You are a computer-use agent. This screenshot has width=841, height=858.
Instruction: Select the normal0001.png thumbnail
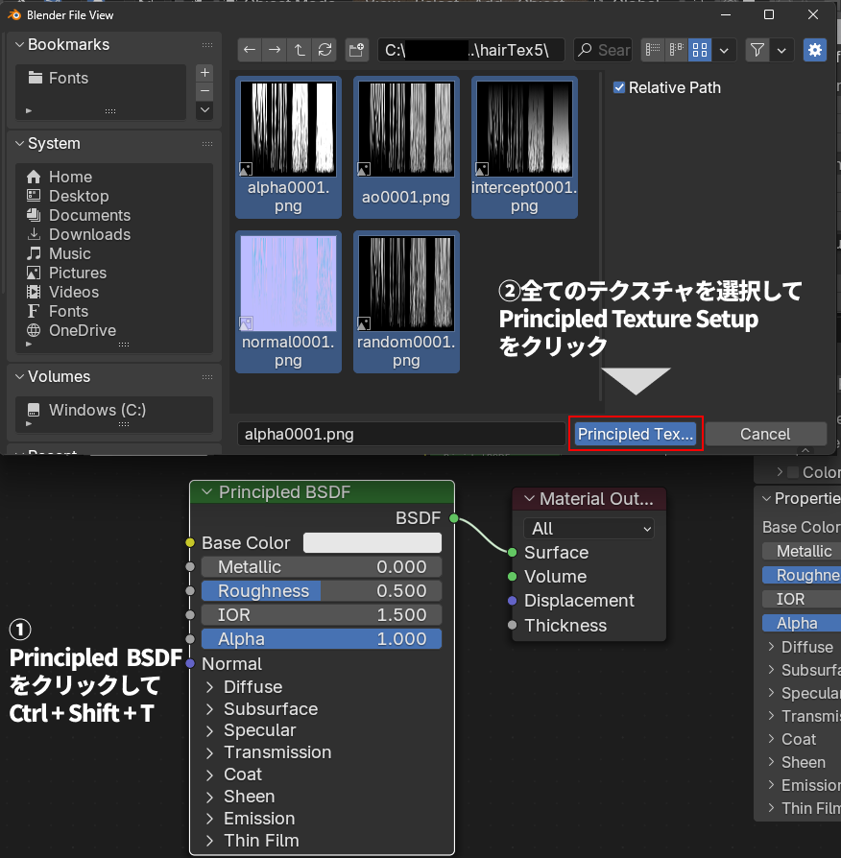288,288
